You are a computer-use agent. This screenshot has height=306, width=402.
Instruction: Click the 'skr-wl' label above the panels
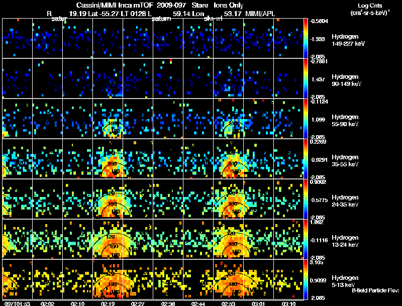coord(213,19)
